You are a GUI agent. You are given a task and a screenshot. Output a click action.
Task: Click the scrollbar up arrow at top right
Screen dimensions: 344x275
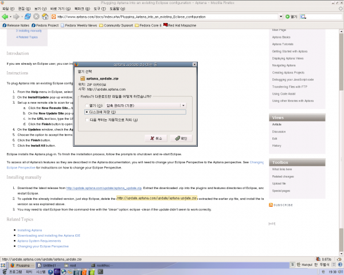point(341,32)
